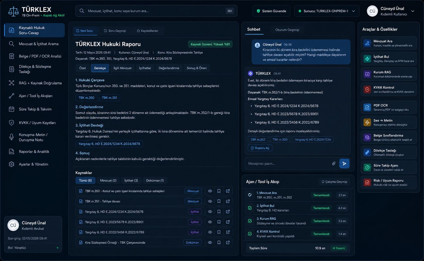Image resolution: width=424 pixels, height=261 pixels.
Task: Launch the Dilekçe Taslağı tool
Action: pos(388,153)
